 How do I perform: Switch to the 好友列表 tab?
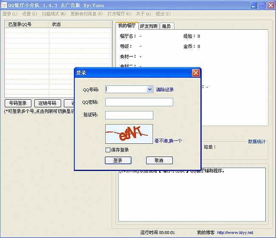(x=149, y=26)
